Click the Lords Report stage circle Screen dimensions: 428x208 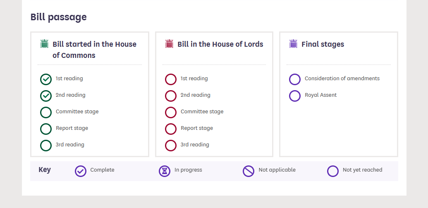point(171,129)
